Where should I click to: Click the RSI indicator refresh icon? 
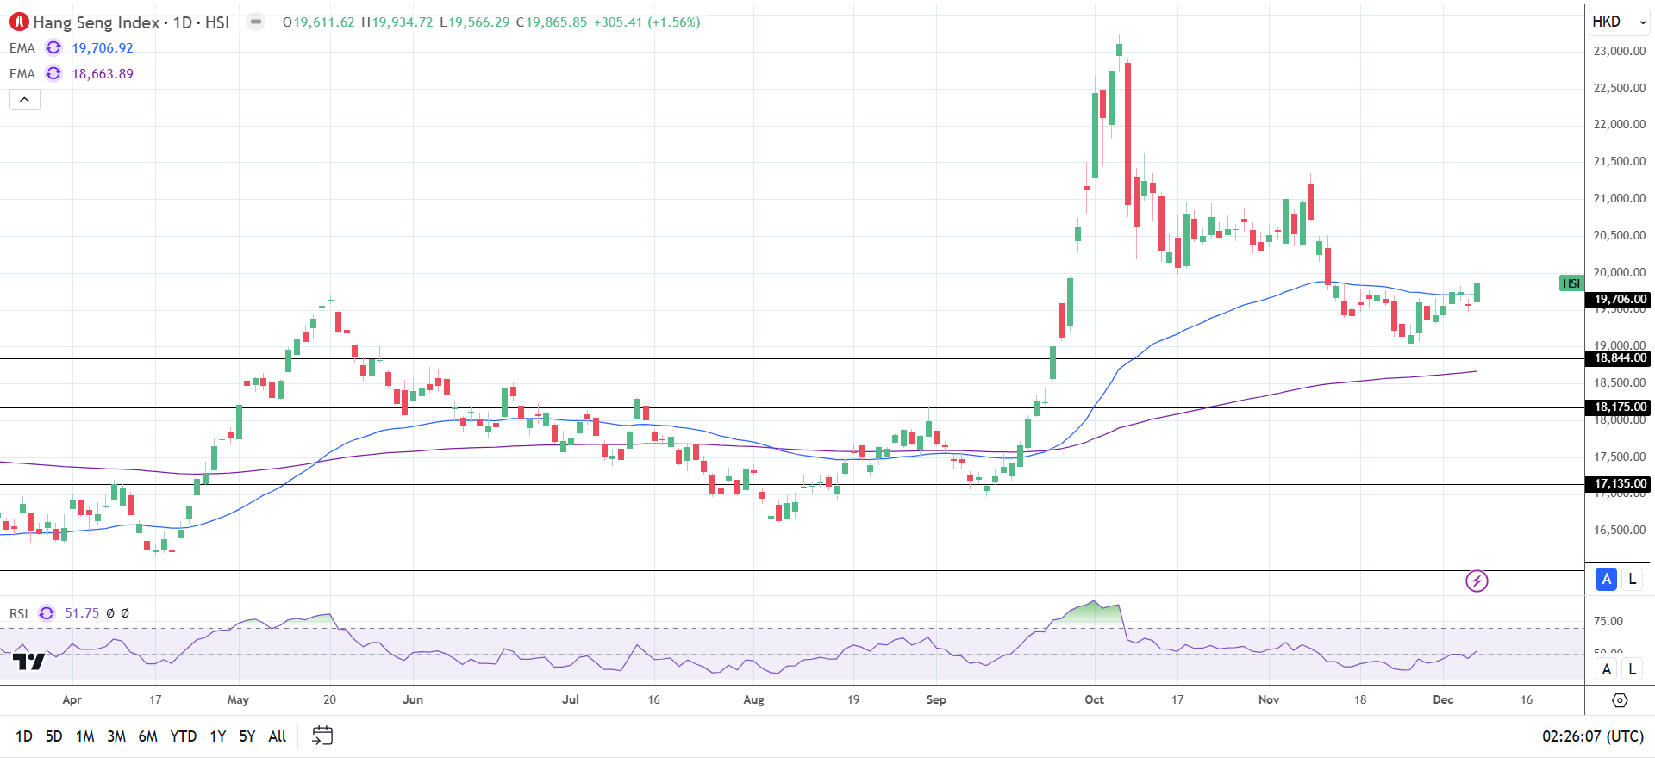(x=47, y=613)
